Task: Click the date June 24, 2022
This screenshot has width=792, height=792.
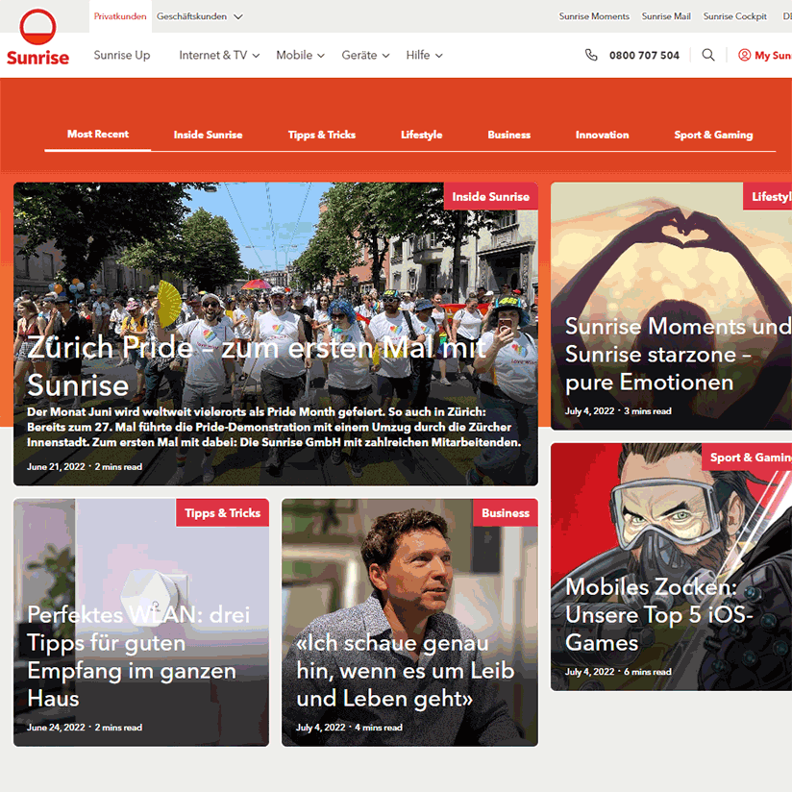Action: point(56,728)
